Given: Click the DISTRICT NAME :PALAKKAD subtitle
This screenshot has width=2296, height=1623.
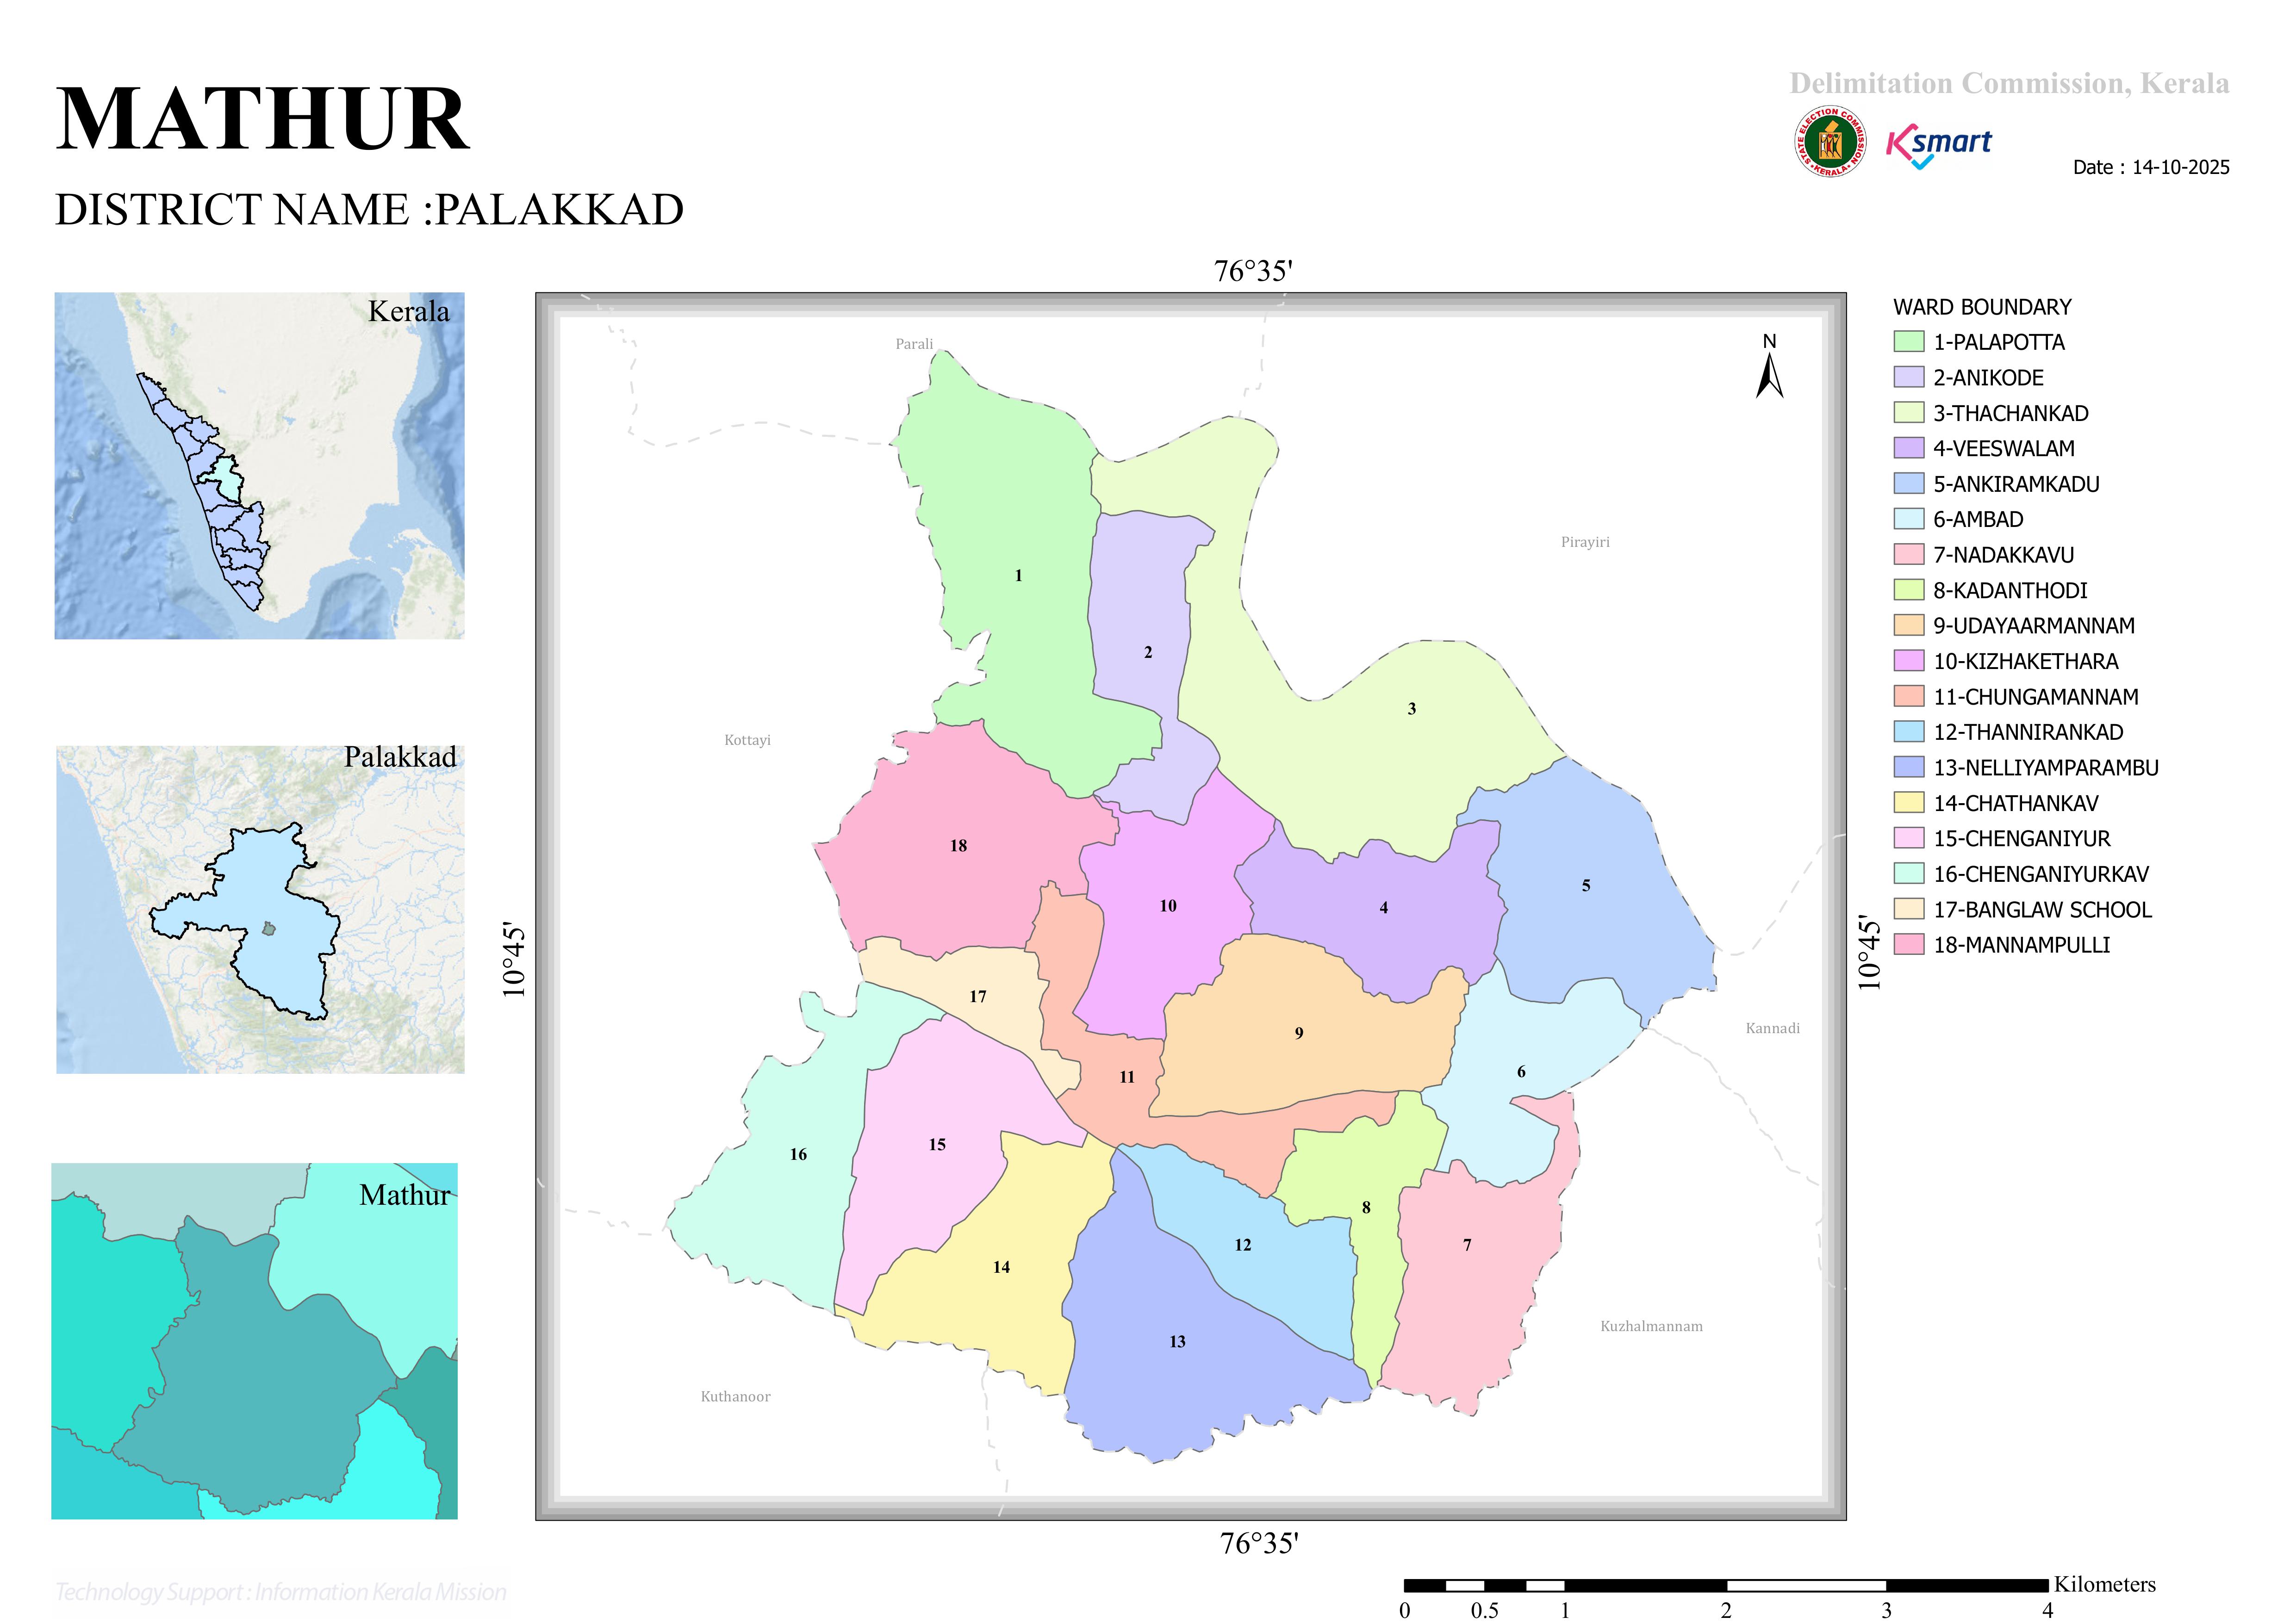Looking at the screenshot, I should click(x=369, y=210).
